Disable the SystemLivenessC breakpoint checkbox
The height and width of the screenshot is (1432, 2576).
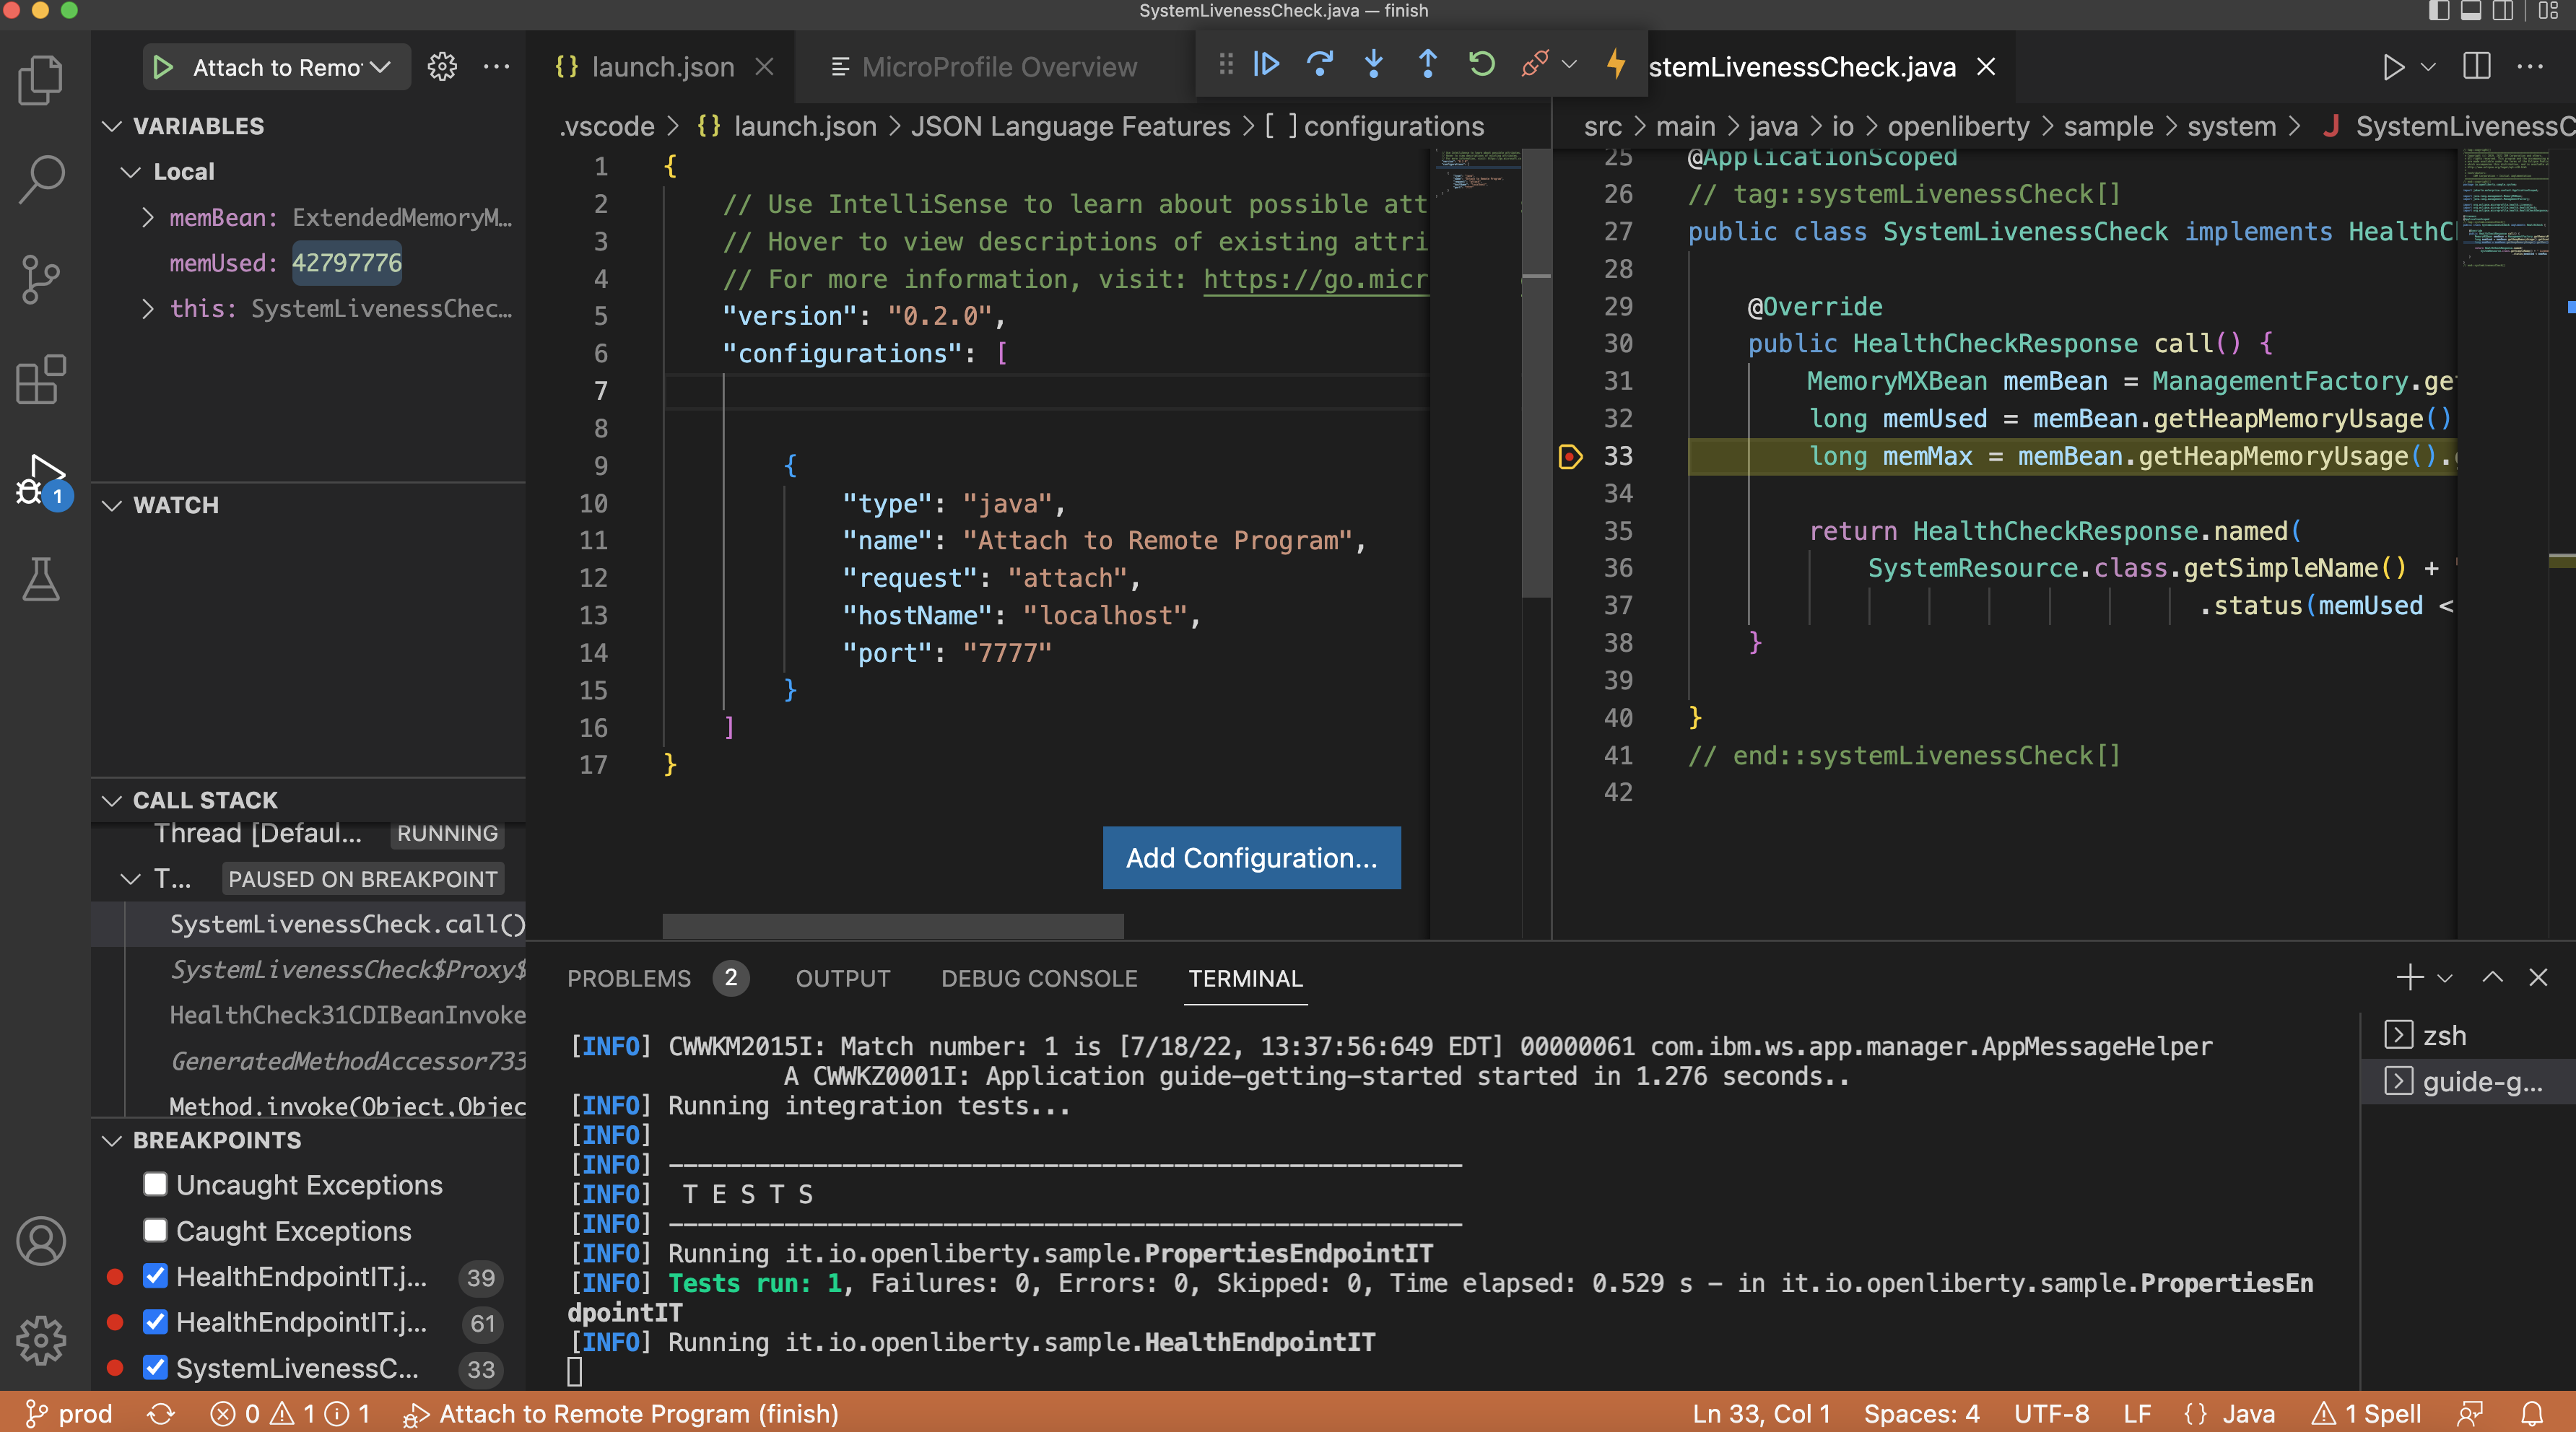[x=155, y=1370]
